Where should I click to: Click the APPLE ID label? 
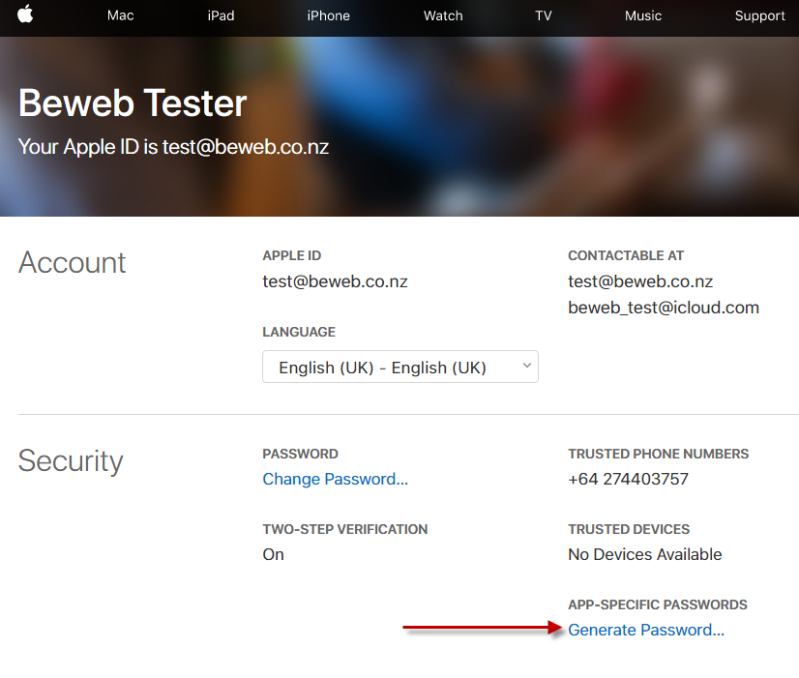(x=291, y=255)
